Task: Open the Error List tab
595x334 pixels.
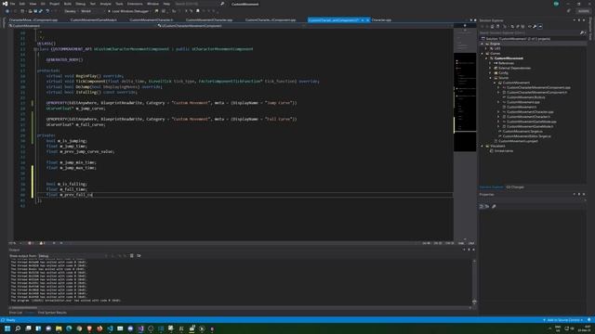Action: click(16, 313)
